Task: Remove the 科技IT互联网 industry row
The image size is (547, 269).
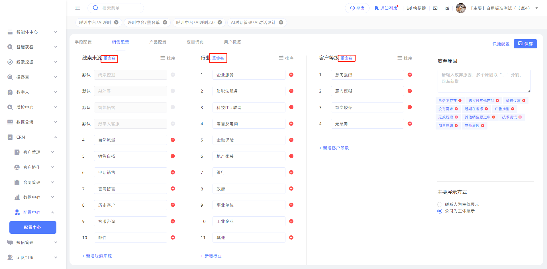Action: pyautogui.click(x=291, y=107)
